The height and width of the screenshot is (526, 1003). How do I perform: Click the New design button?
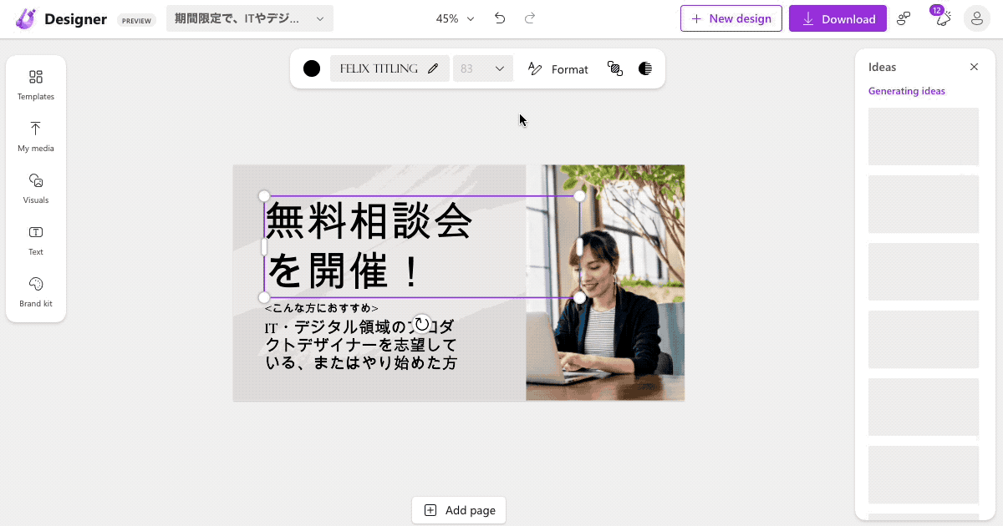731,18
